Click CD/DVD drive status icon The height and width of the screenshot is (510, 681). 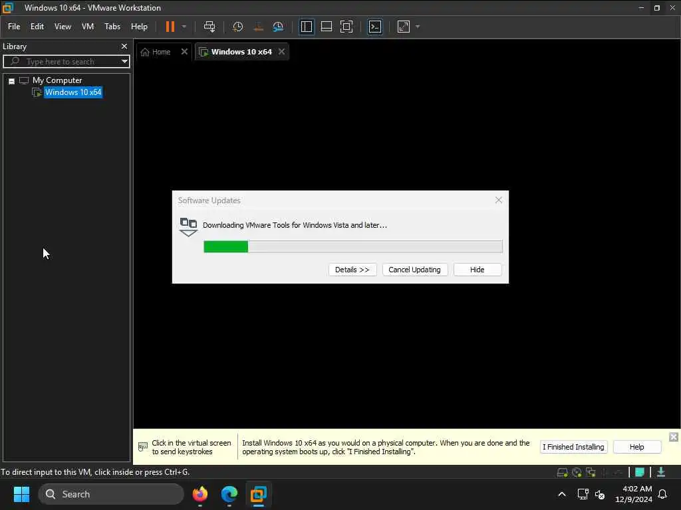click(577, 472)
